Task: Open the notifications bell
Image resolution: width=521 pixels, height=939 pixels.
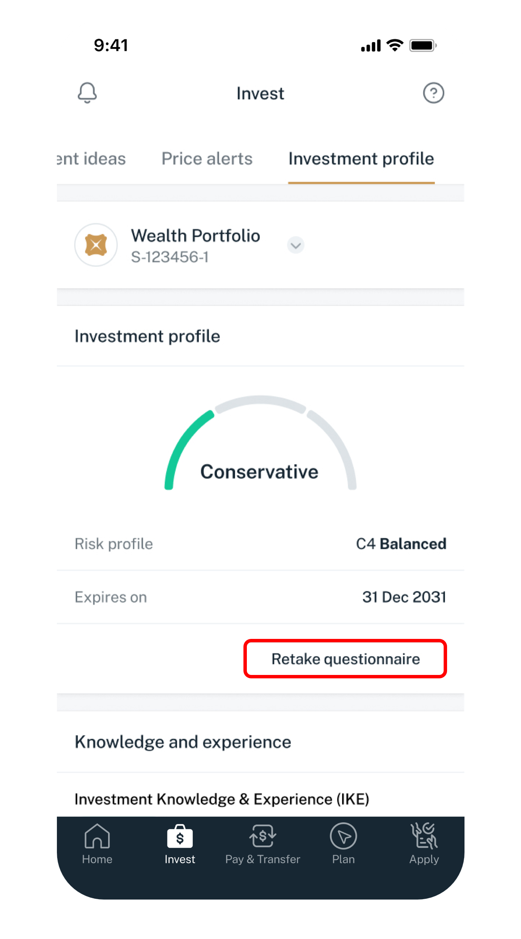Action: (87, 93)
